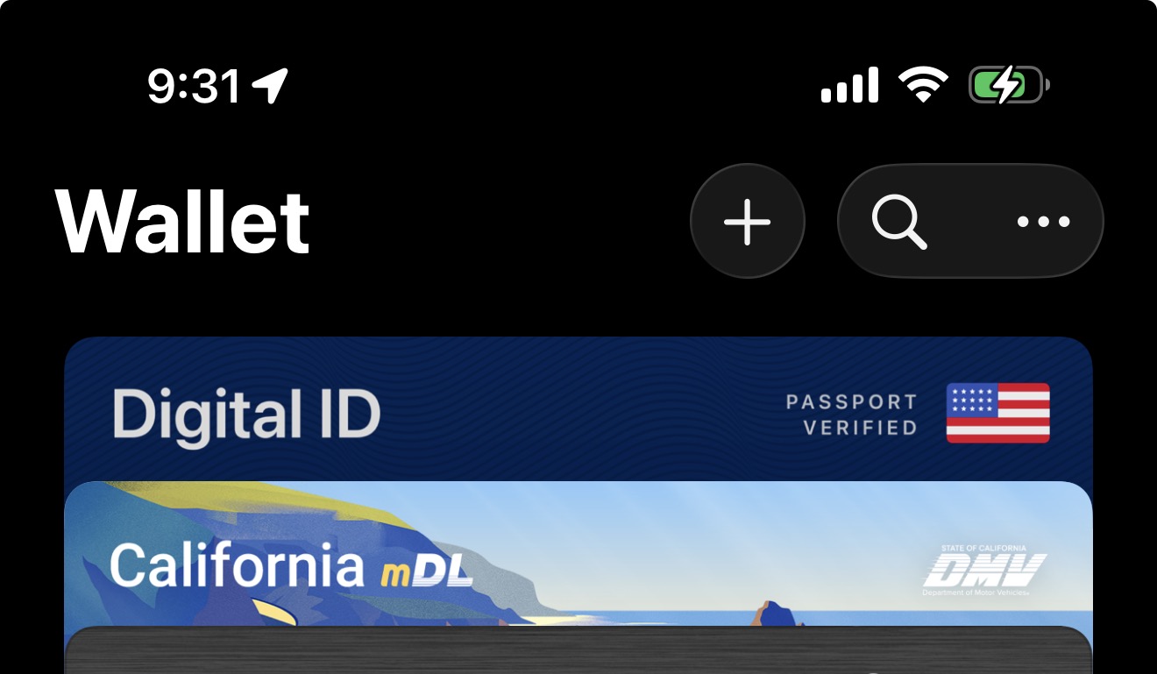This screenshot has height=674, width=1157.
Task: Tap the location arrow in status bar
Action: coord(270,86)
